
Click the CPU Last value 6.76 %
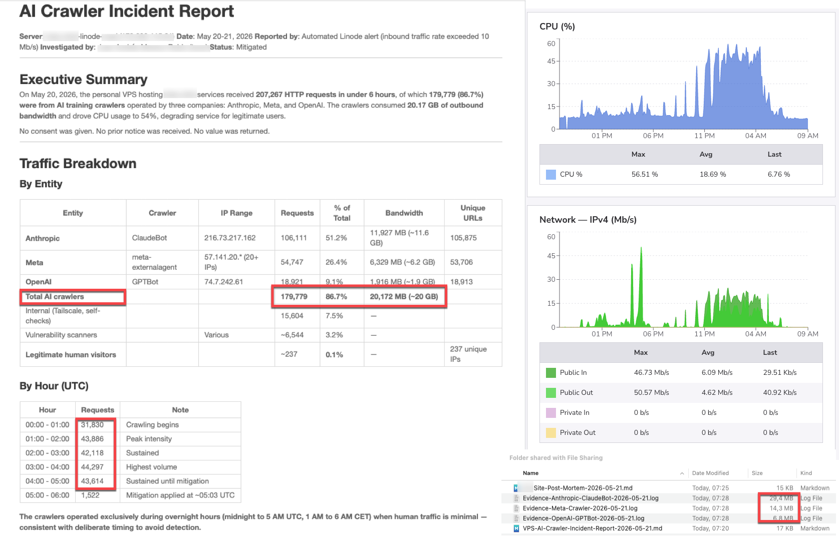779,174
